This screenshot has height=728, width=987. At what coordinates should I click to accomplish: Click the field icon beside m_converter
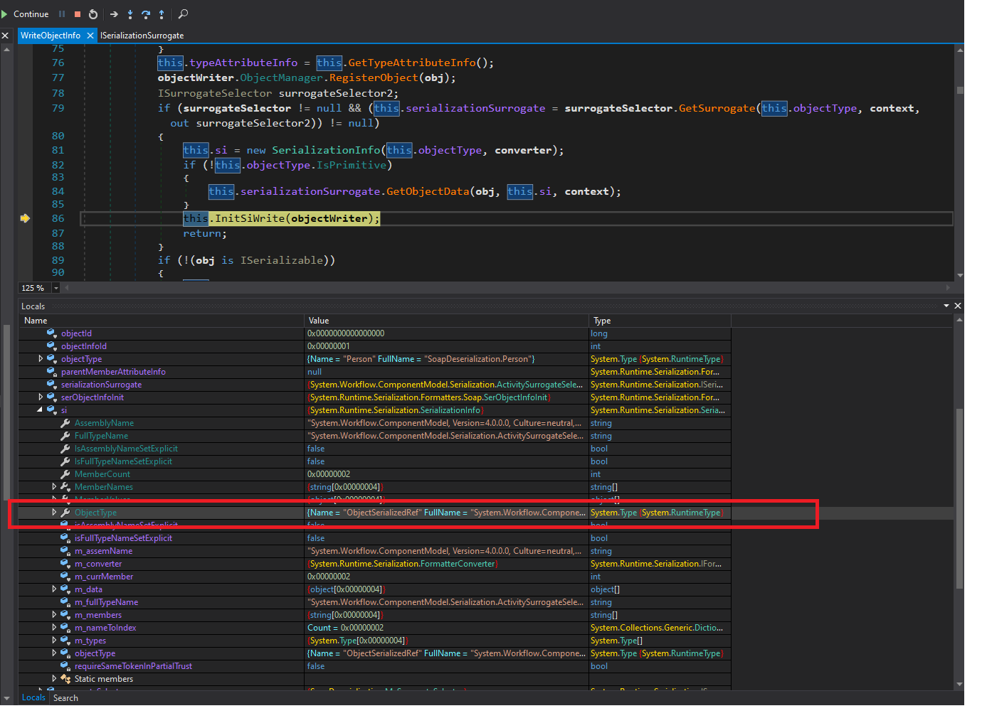[65, 564]
